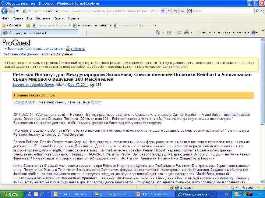Open the Hotmail mail favorites link
This screenshot has height=198, width=265.
[92, 25]
